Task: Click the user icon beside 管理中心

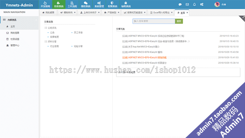Action: click(x=7, y=45)
